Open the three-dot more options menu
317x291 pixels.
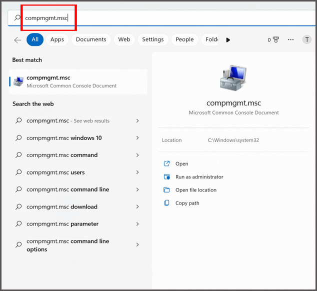[290, 39]
